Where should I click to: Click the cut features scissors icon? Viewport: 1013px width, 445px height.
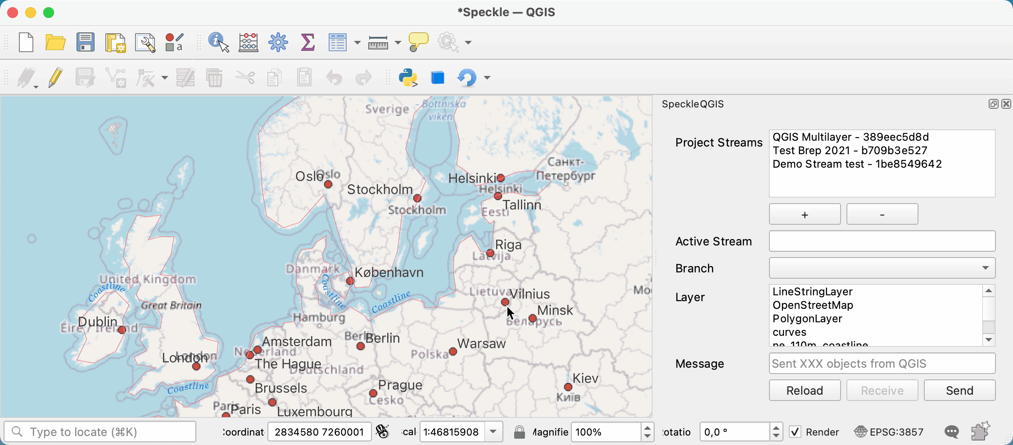[245, 78]
